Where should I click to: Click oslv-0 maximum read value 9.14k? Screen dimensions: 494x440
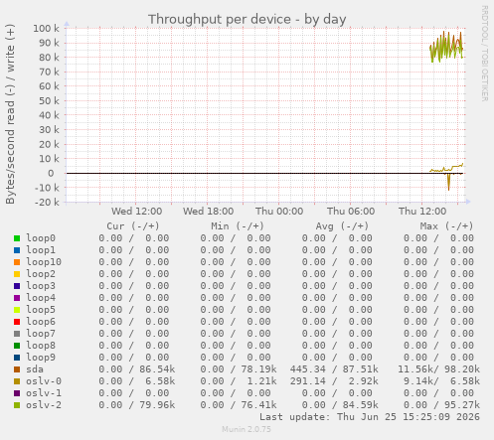click(418, 381)
